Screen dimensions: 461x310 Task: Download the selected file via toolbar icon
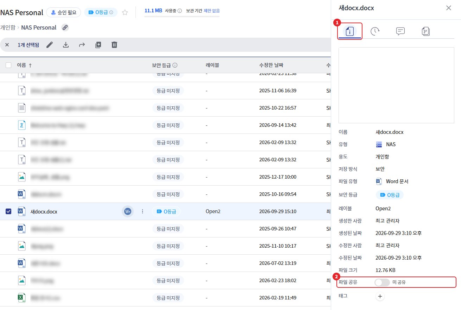coord(66,45)
